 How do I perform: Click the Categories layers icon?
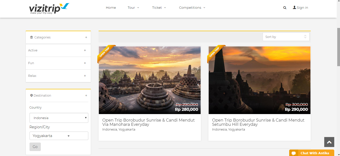coord(31,37)
